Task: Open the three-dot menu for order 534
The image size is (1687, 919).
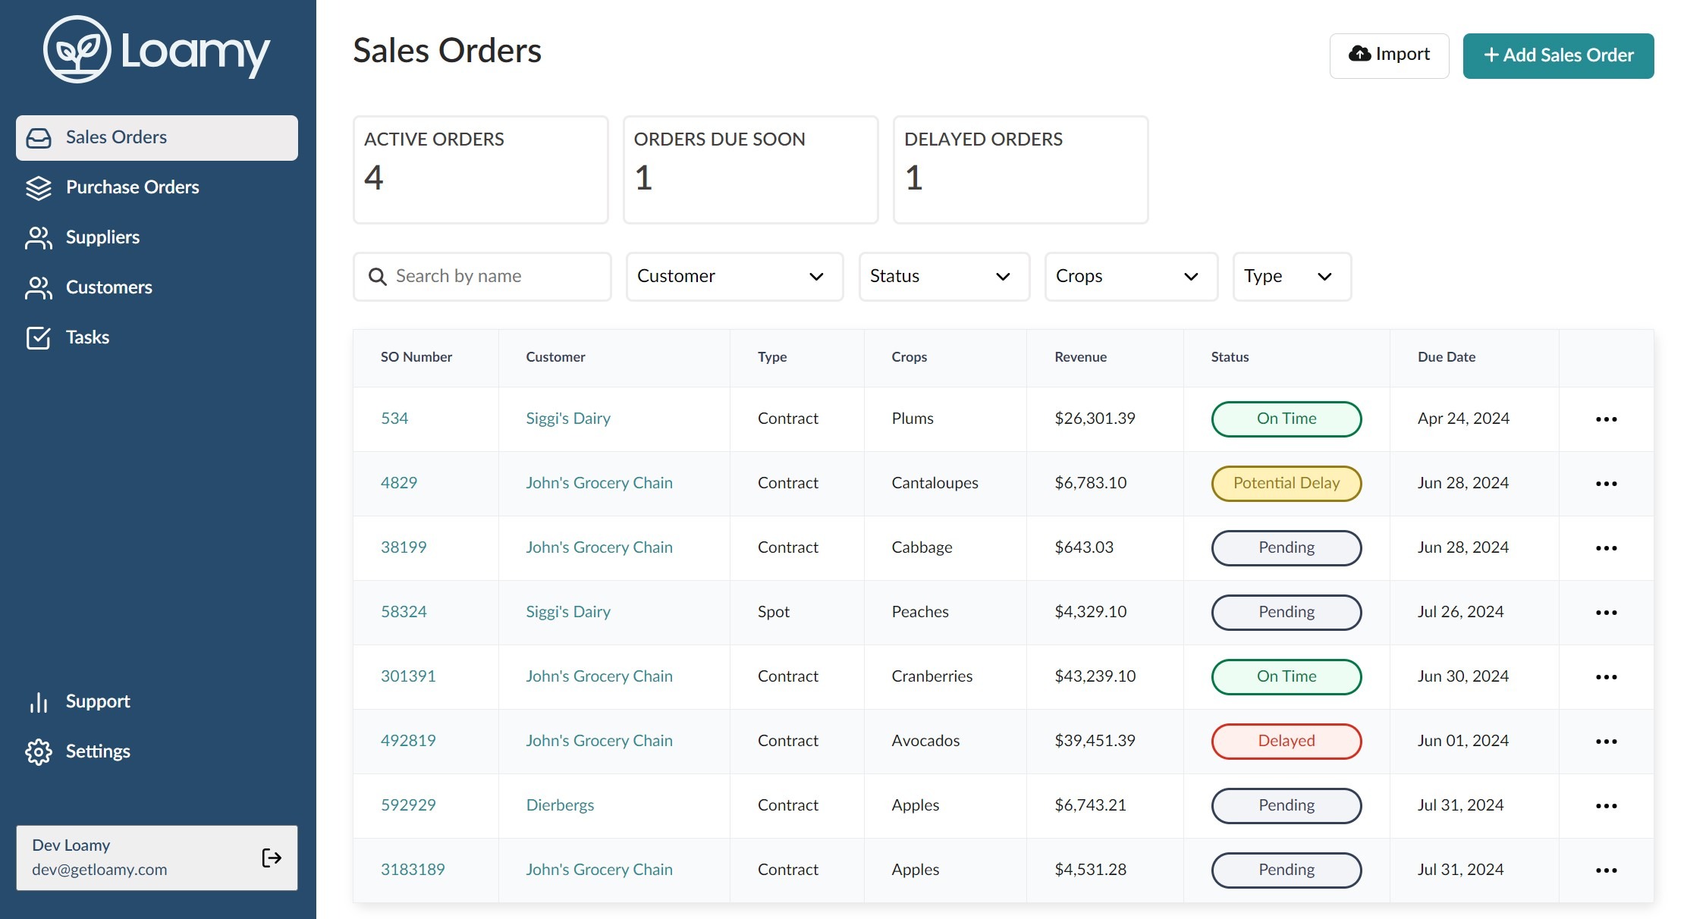Action: pos(1606,419)
